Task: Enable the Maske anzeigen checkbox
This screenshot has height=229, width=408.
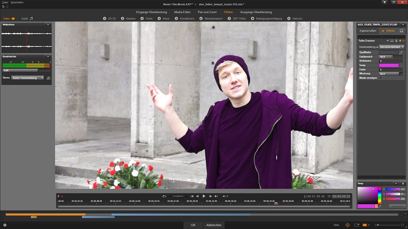Action: [381, 78]
